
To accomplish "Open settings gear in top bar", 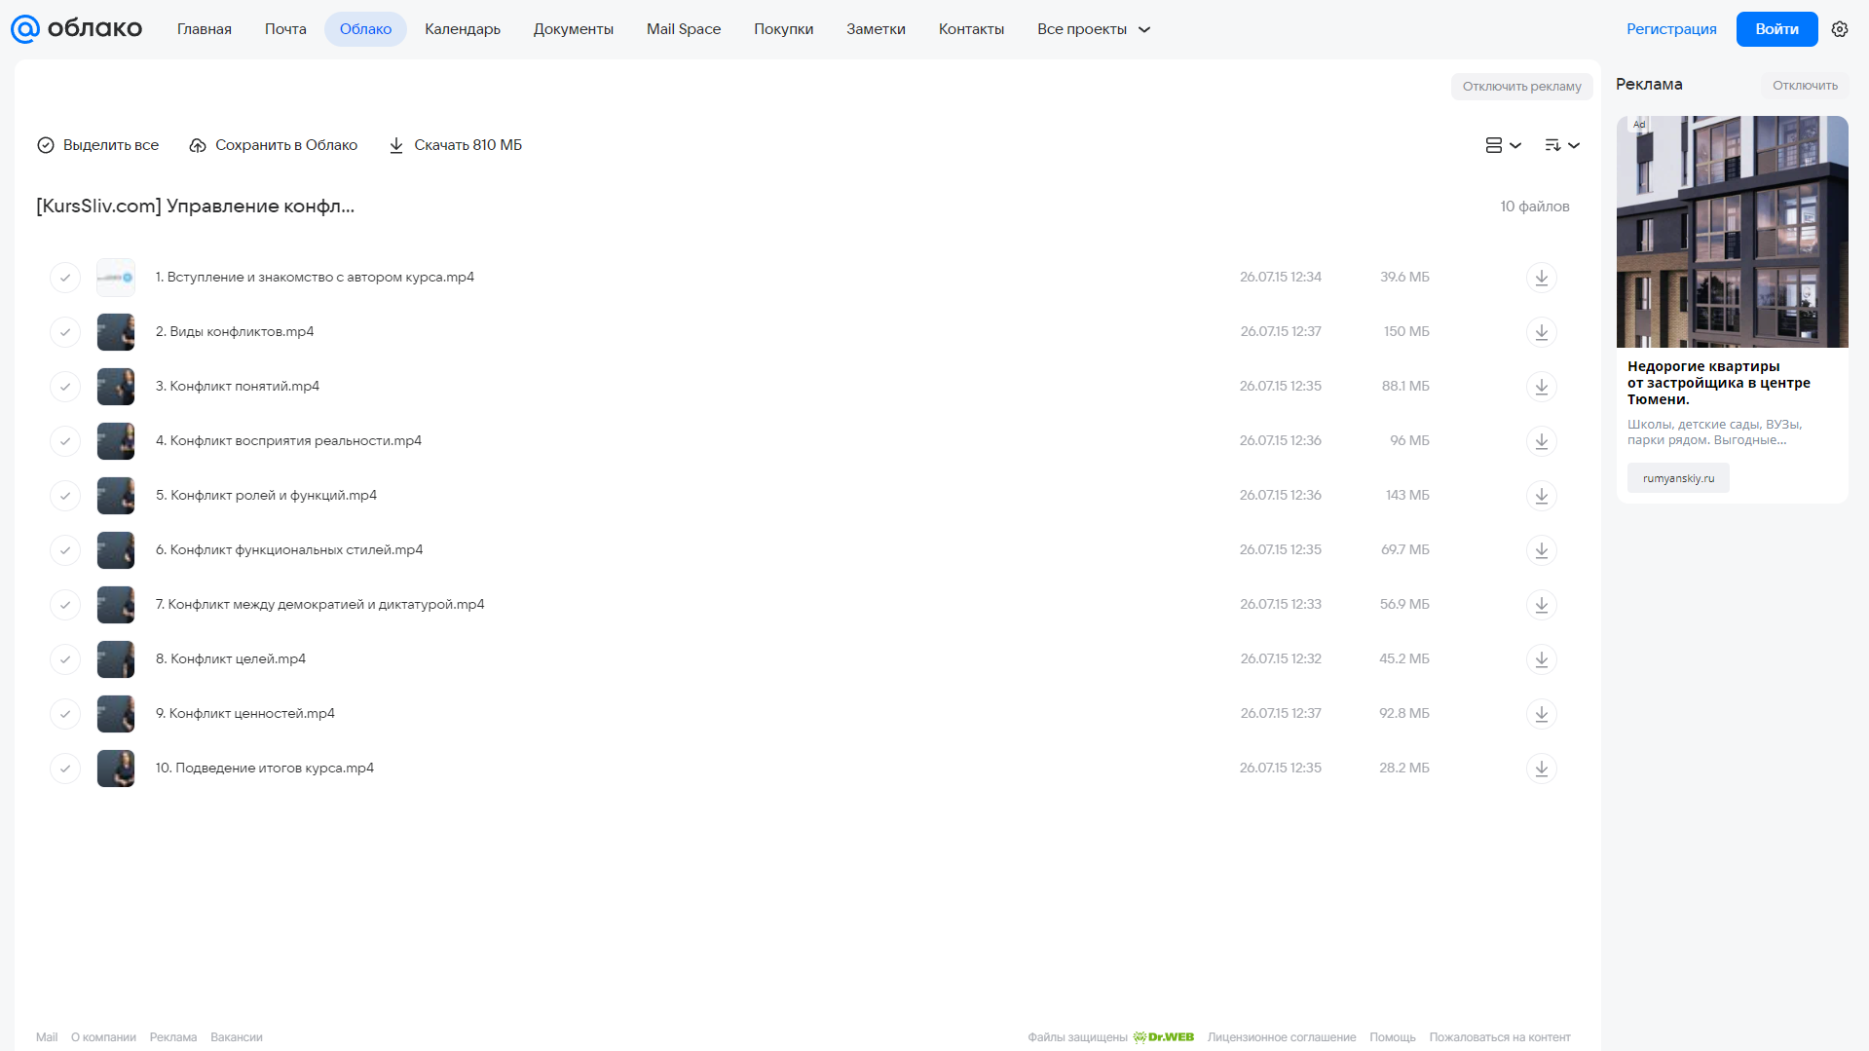I will pos(1840,29).
